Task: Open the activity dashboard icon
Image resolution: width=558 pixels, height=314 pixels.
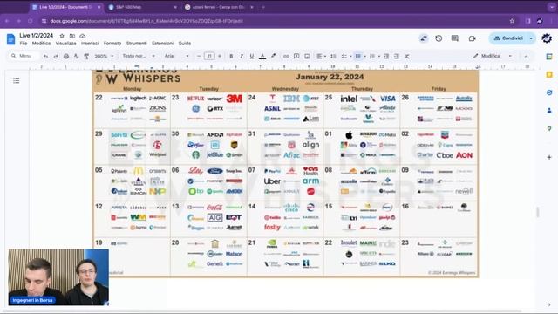Action: (424, 38)
